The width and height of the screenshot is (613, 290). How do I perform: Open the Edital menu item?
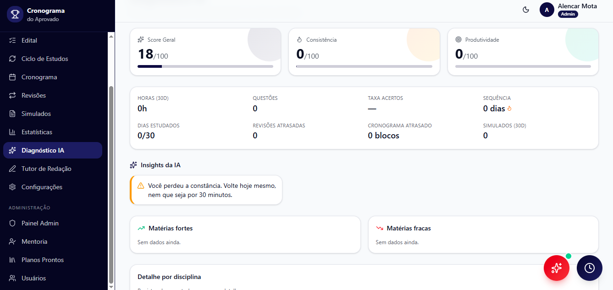click(x=53, y=40)
